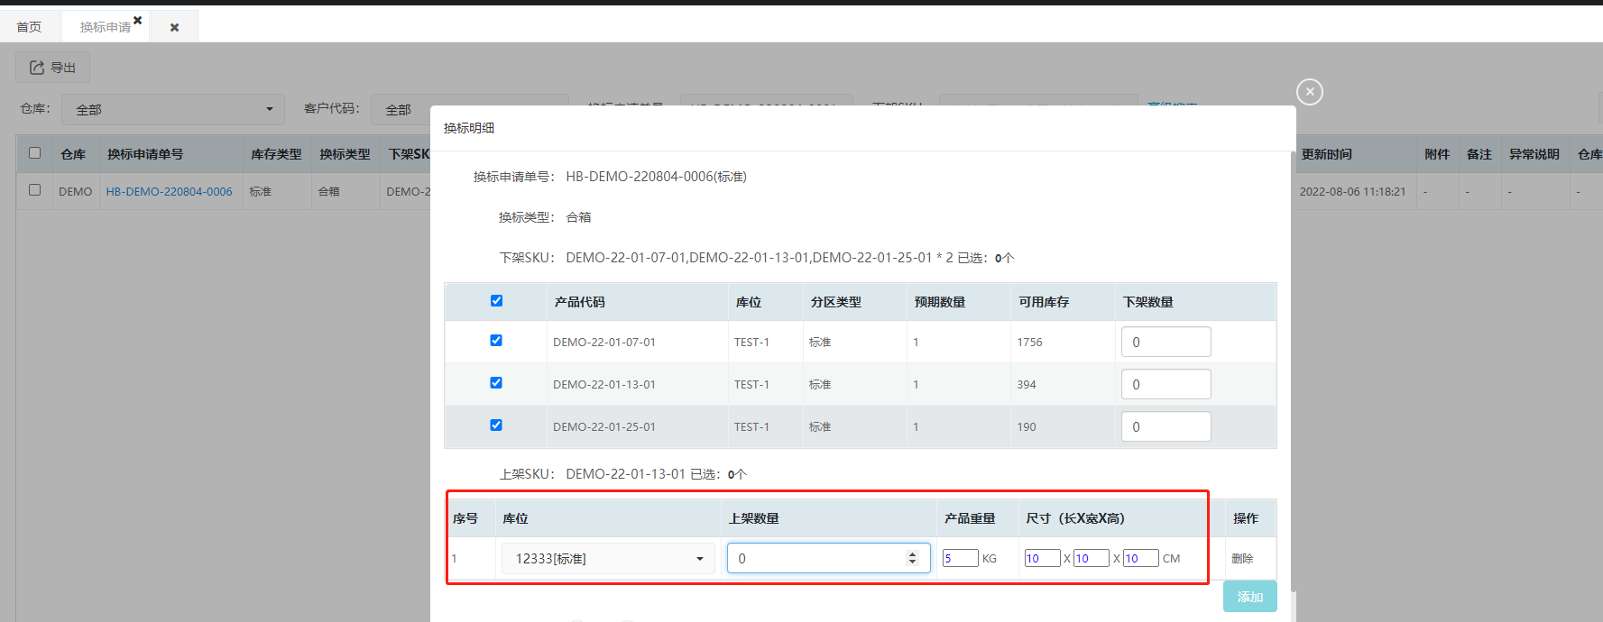Screen dimensions: 1603x622
Task: Click the 操作 column header
Action: point(1246,518)
